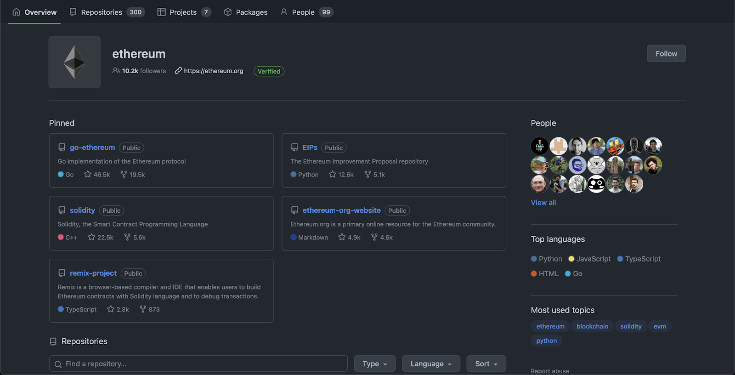This screenshot has width=735, height=375.
Task: Click the person icon in People tab
Action: pos(284,12)
